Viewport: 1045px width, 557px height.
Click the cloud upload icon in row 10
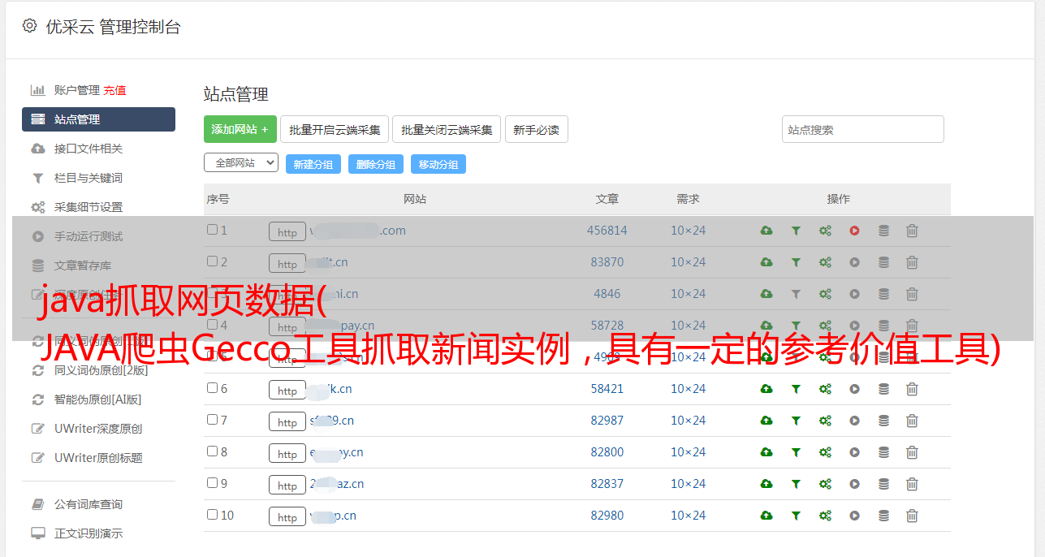click(x=766, y=516)
